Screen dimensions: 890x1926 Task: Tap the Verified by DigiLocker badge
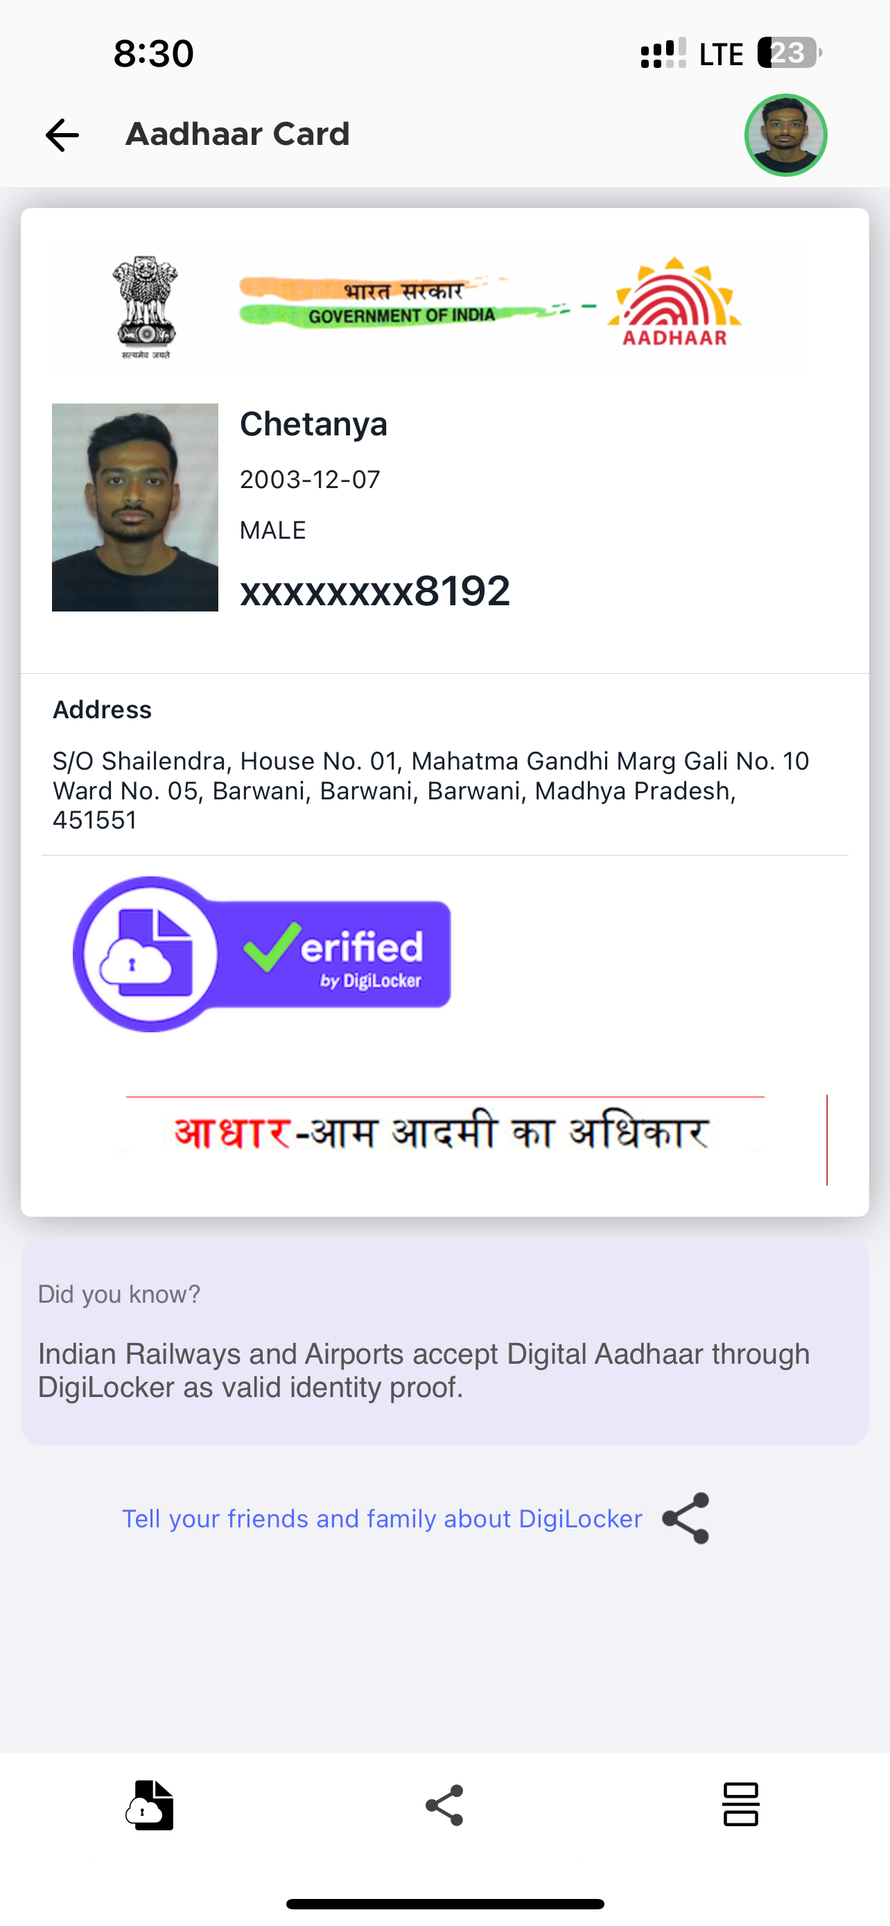pos(261,954)
